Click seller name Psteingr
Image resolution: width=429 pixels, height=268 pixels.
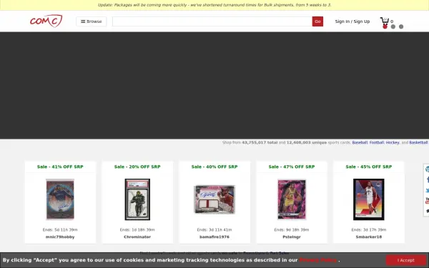coord(292,237)
